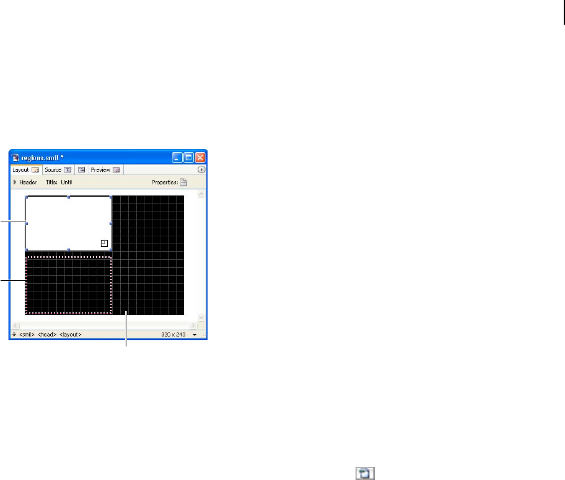The width and height of the screenshot is (565, 480).
Task: Maximize the regions.smil window
Action: [x=188, y=158]
